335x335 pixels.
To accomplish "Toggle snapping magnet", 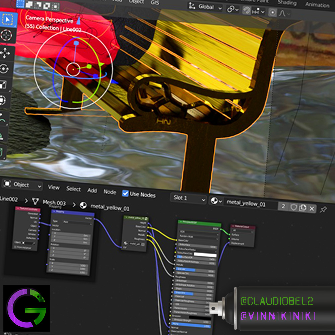I will click(x=246, y=10).
